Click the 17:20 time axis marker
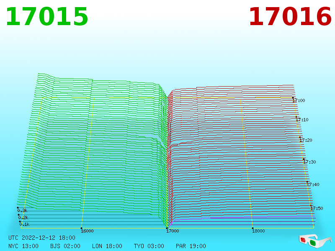335x251 pixels. (306, 140)
